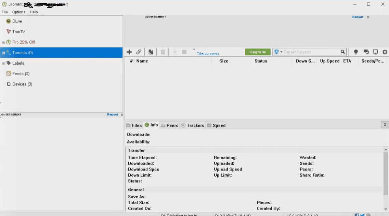Click the light bulb icon in toolbar

click(356, 52)
